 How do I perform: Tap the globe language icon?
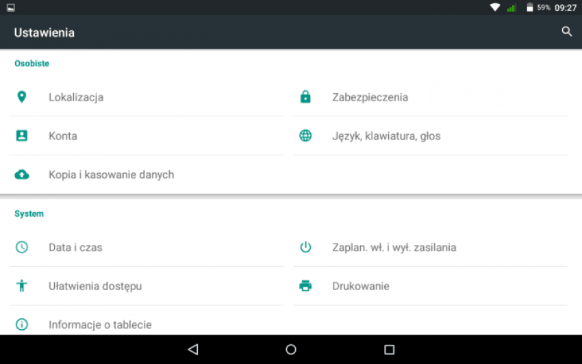click(305, 135)
